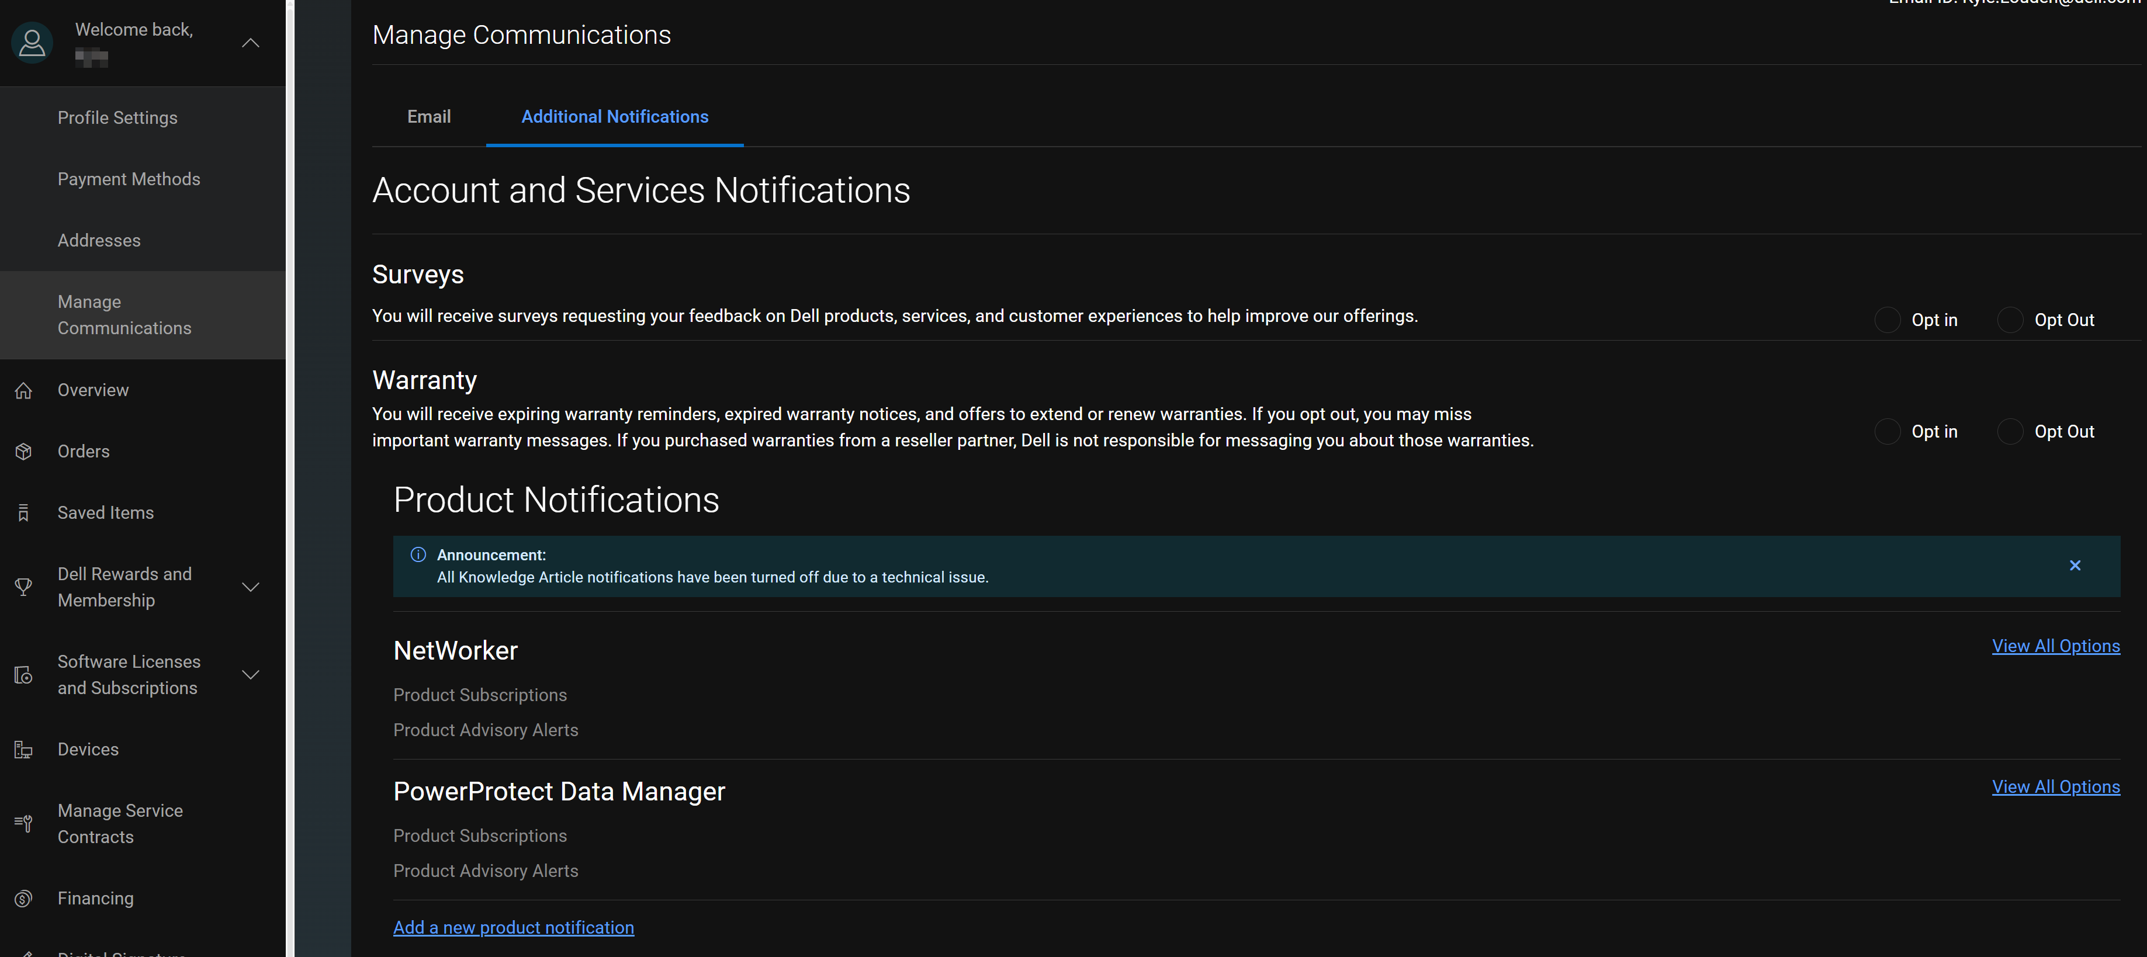The image size is (2147, 957).
Task: Click the Devices icon in the sidebar
Action: tap(23, 748)
